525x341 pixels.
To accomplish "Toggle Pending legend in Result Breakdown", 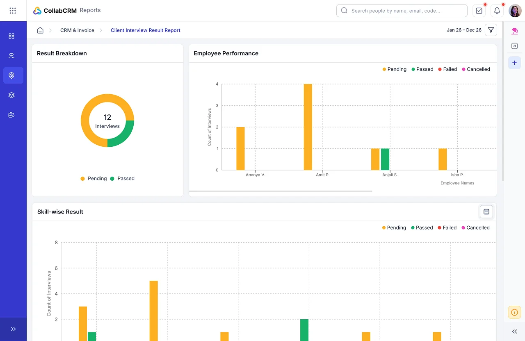I will pos(94,179).
